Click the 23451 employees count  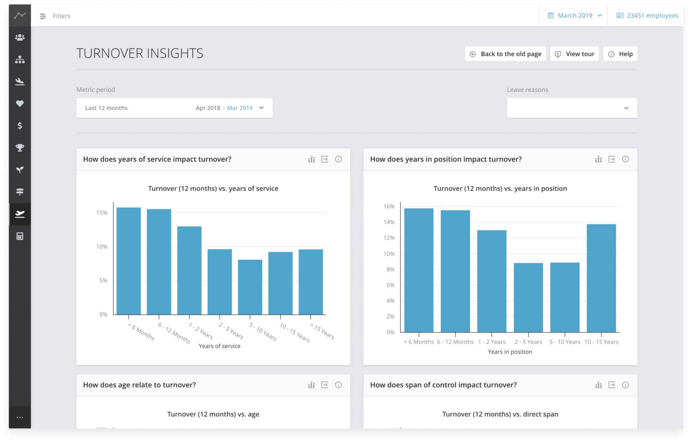point(647,15)
